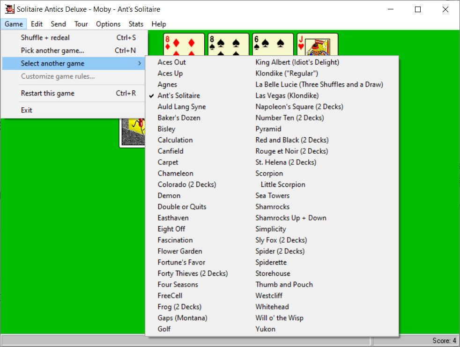Click the Score field in status bar
Image resolution: width=460 pixels, height=347 pixels.
(x=443, y=340)
